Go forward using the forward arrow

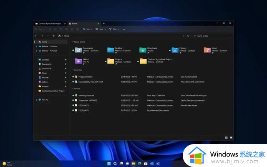[42, 36]
